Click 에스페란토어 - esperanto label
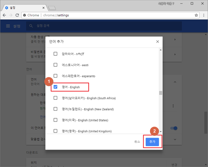Viewport: 208px width, 167px height. (79, 76)
